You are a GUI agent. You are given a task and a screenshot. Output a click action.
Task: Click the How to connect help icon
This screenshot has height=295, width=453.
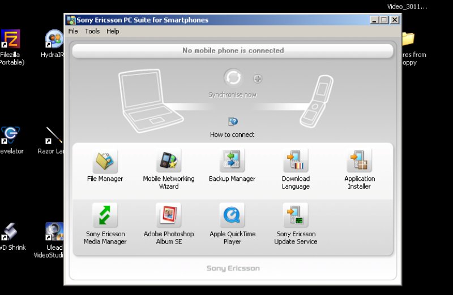point(233,122)
